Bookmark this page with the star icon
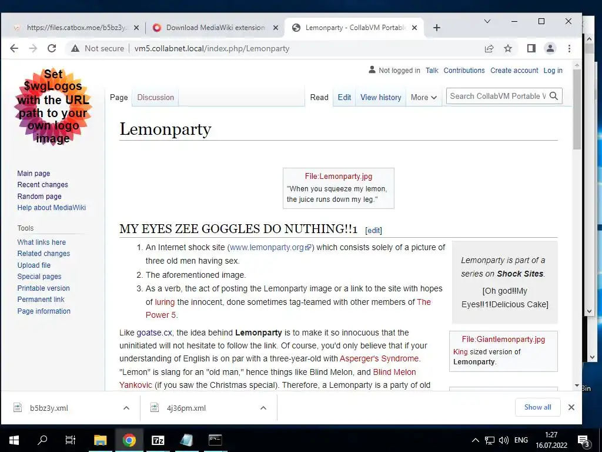The image size is (602, 452). (x=507, y=48)
